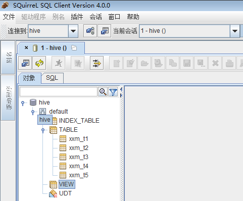Image resolution: width=243 pixels, height=201 pixels.
Task: Click the default schema icon in tree
Action: click(x=42, y=112)
